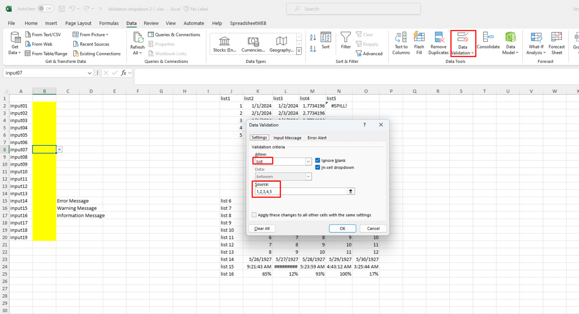Switch to the Formulas tab
Viewport: 579px width, 314px height.
pos(109,23)
